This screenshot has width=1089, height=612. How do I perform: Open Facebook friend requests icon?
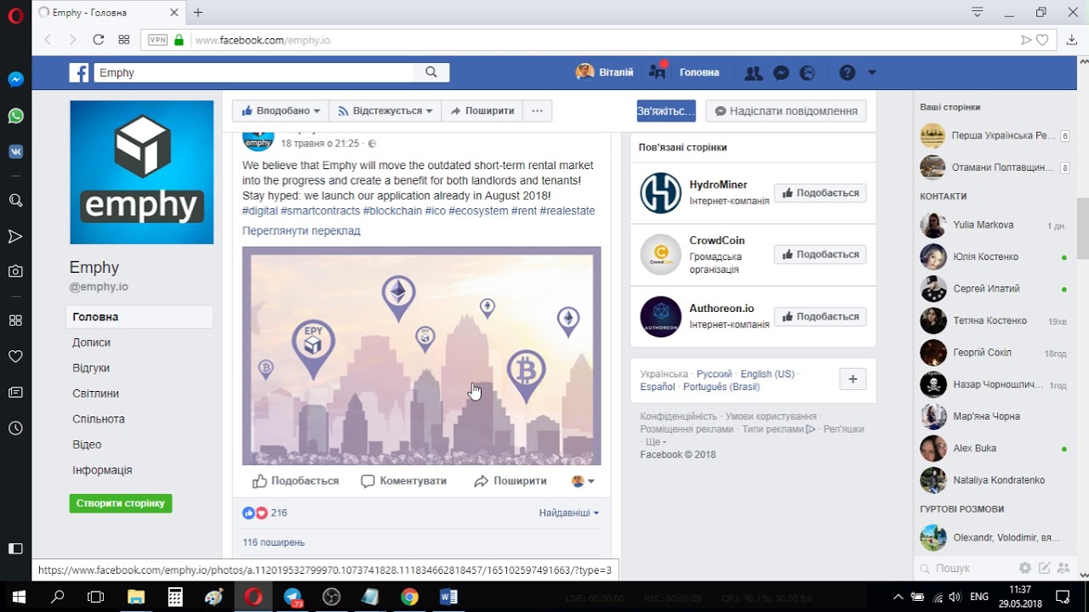pyautogui.click(x=753, y=73)
